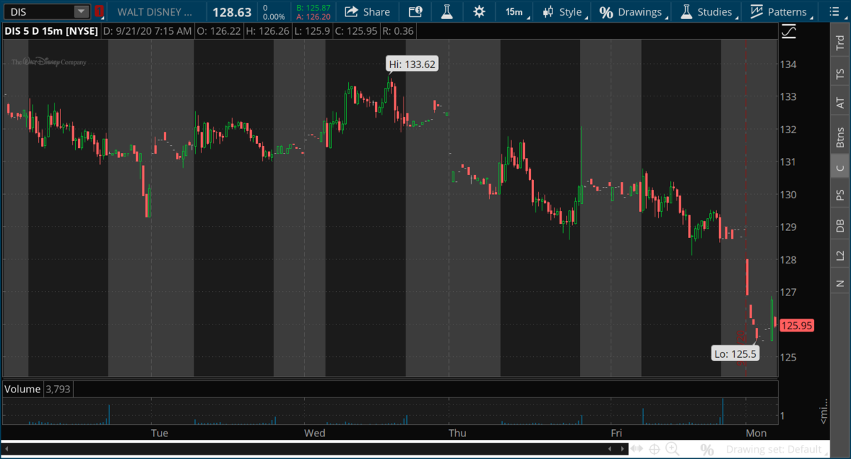Open the DB sidebar tab
851x459 pixels.
[x=840, y=225]
